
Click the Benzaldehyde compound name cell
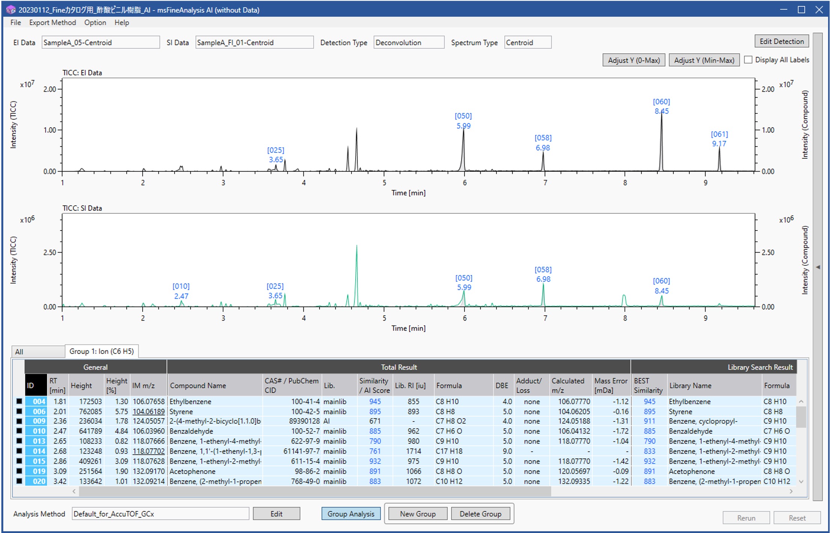coord(215,431)
